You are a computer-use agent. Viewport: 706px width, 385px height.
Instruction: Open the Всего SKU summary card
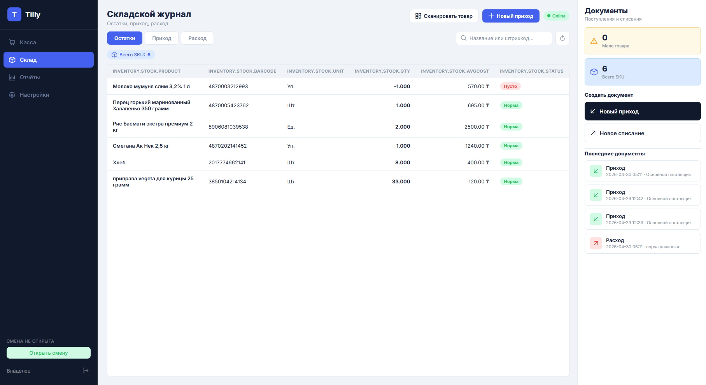click(642, 72)
